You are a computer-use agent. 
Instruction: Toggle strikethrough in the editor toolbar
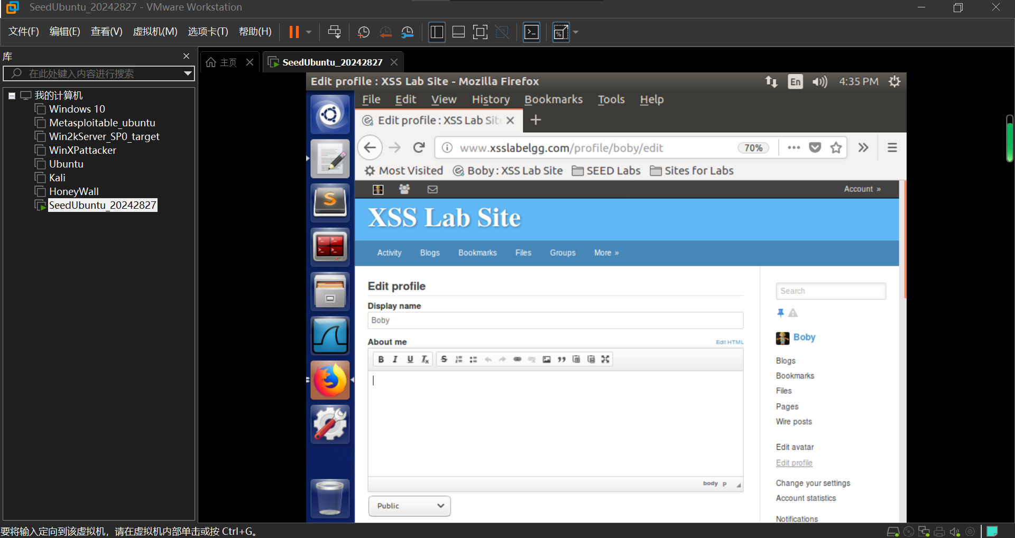pyautogui.click(x=444, y=359)
